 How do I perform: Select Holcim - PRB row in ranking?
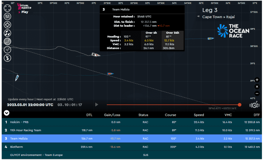[131, 121]
